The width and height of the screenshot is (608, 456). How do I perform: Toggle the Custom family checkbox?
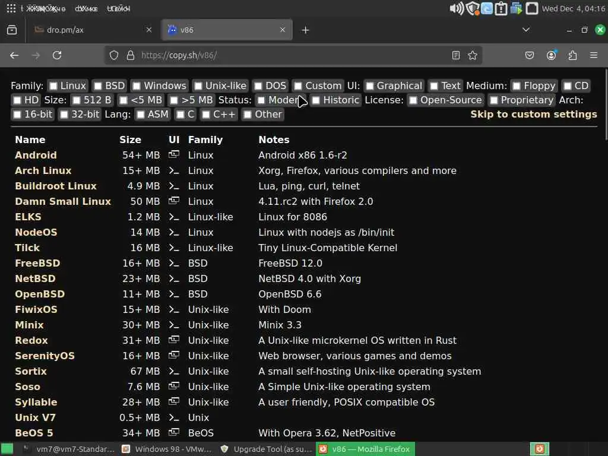(298, 85)
